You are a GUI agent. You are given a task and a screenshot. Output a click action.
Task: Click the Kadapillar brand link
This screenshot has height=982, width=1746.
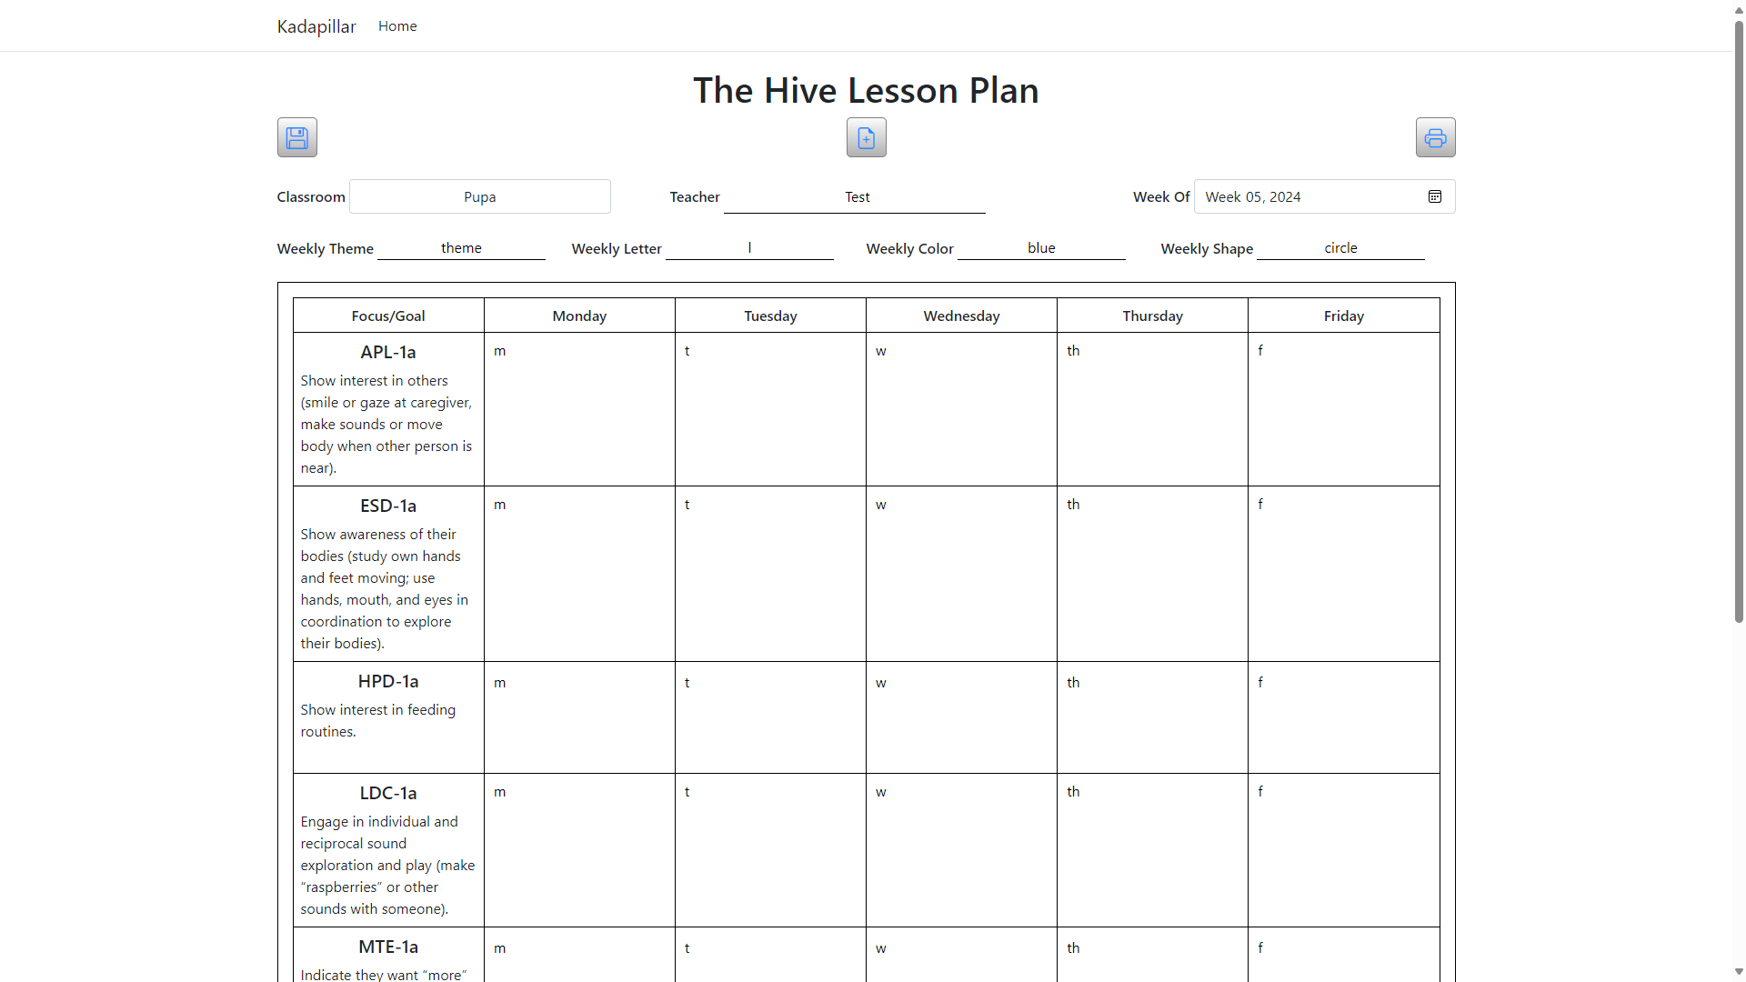point(316,26)
